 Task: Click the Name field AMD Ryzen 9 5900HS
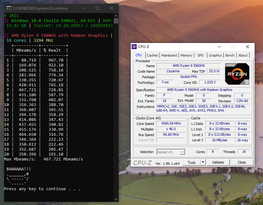click(189, 66)
